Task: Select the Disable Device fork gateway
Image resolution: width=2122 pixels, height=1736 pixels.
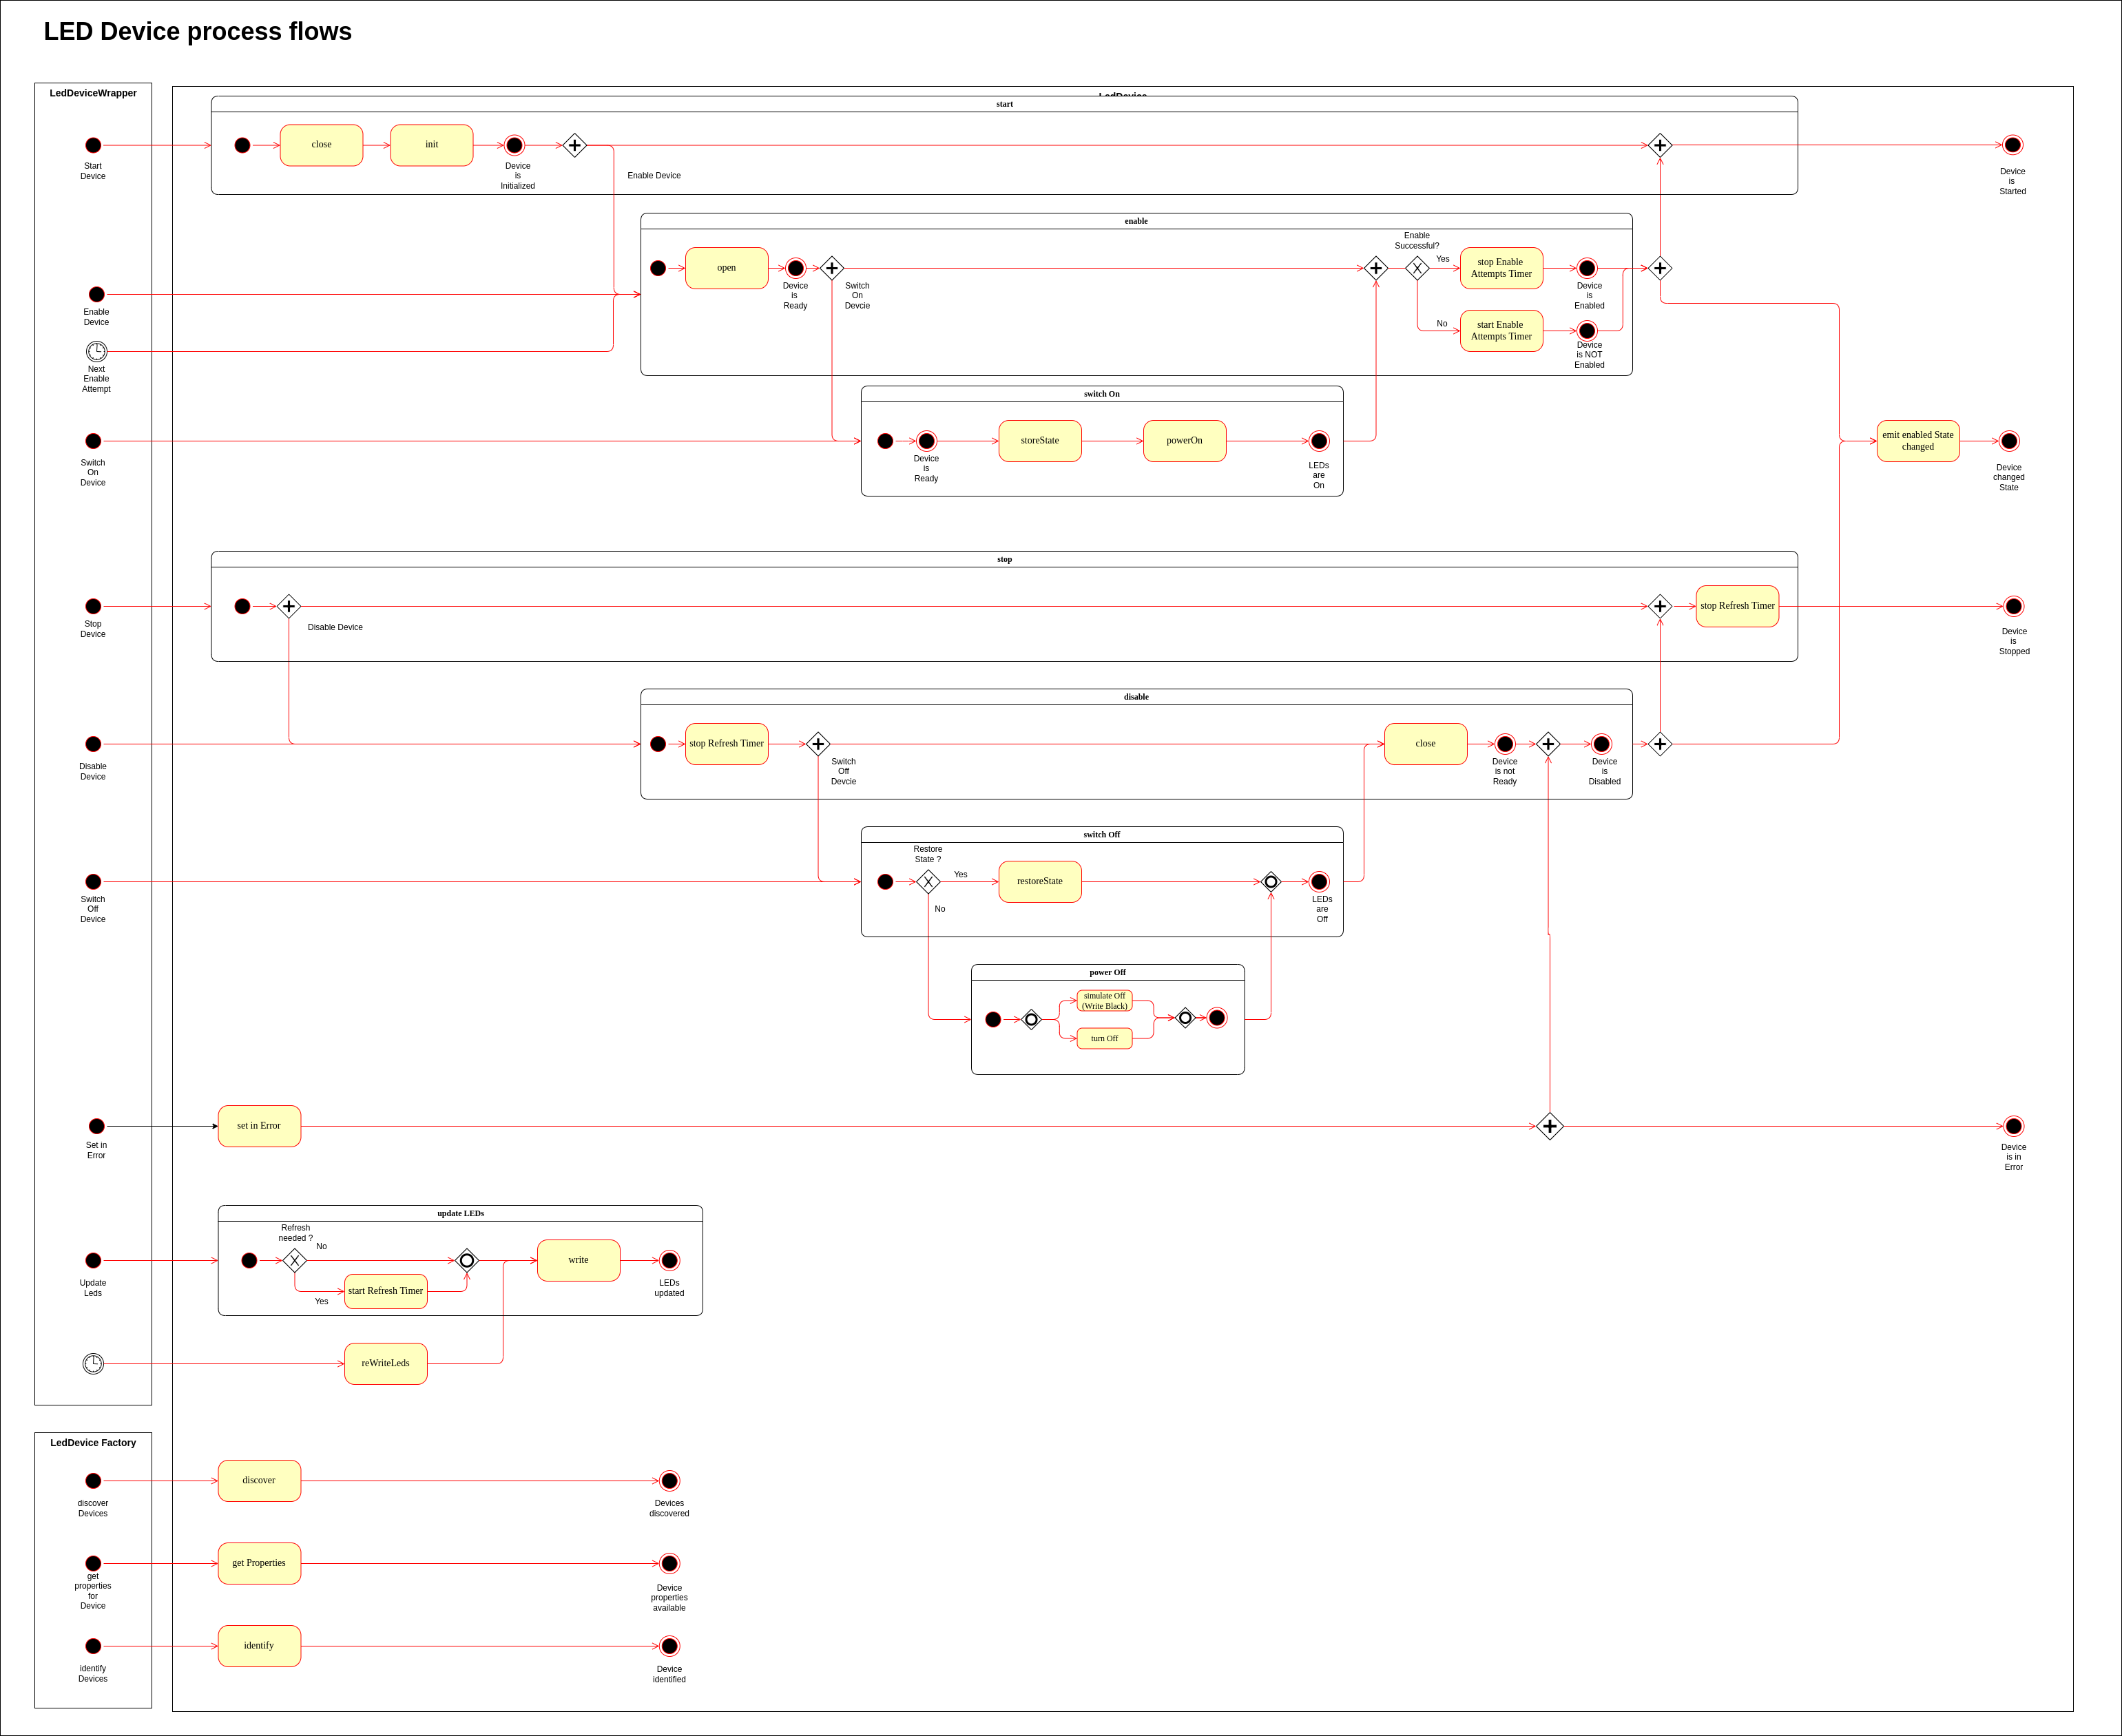Action: click(289, 606)
